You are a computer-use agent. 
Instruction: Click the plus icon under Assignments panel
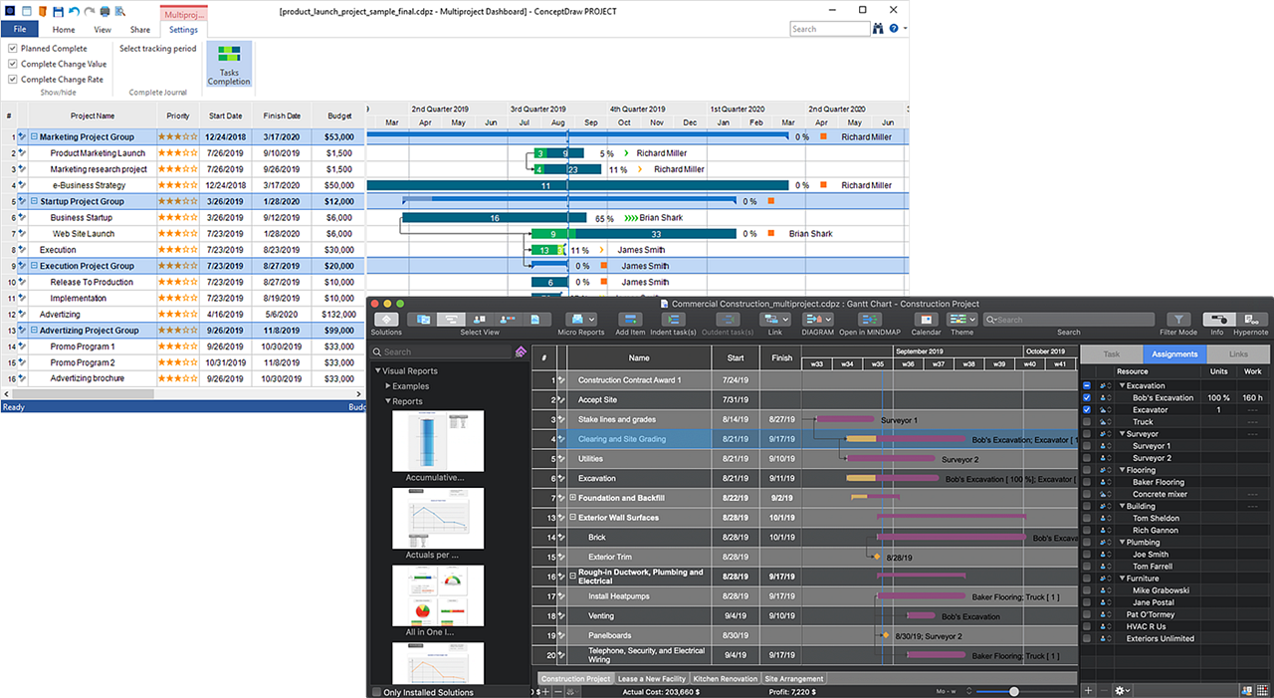[x=1088, y=690]
